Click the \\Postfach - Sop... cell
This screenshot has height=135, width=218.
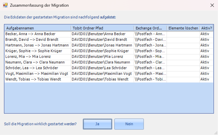tap(150, 51)
